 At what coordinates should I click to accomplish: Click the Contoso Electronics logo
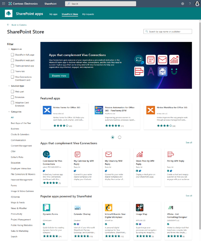tap(10, 3)
